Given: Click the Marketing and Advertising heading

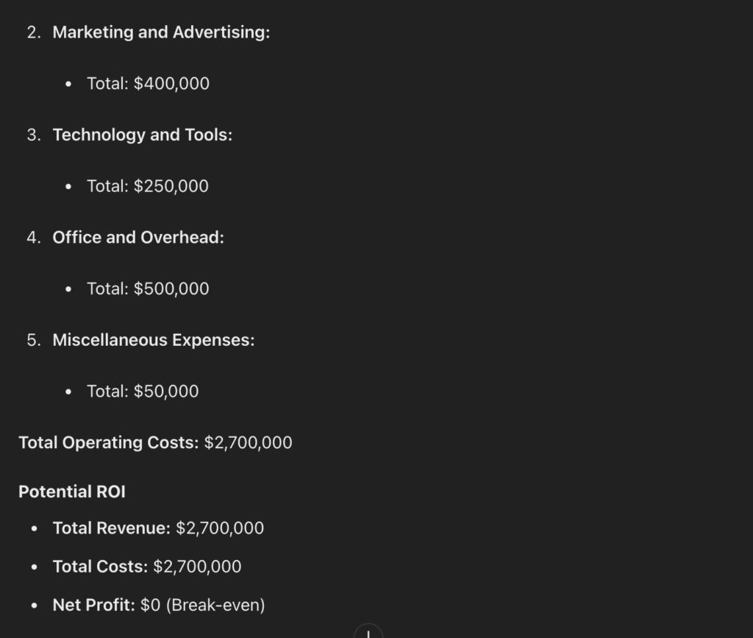Looking at the screenshot, I should (161, 32).
